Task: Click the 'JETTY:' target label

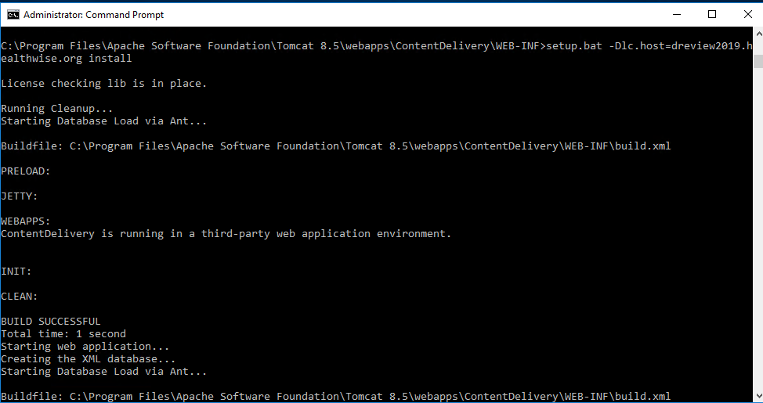Action: coord(20,196)
